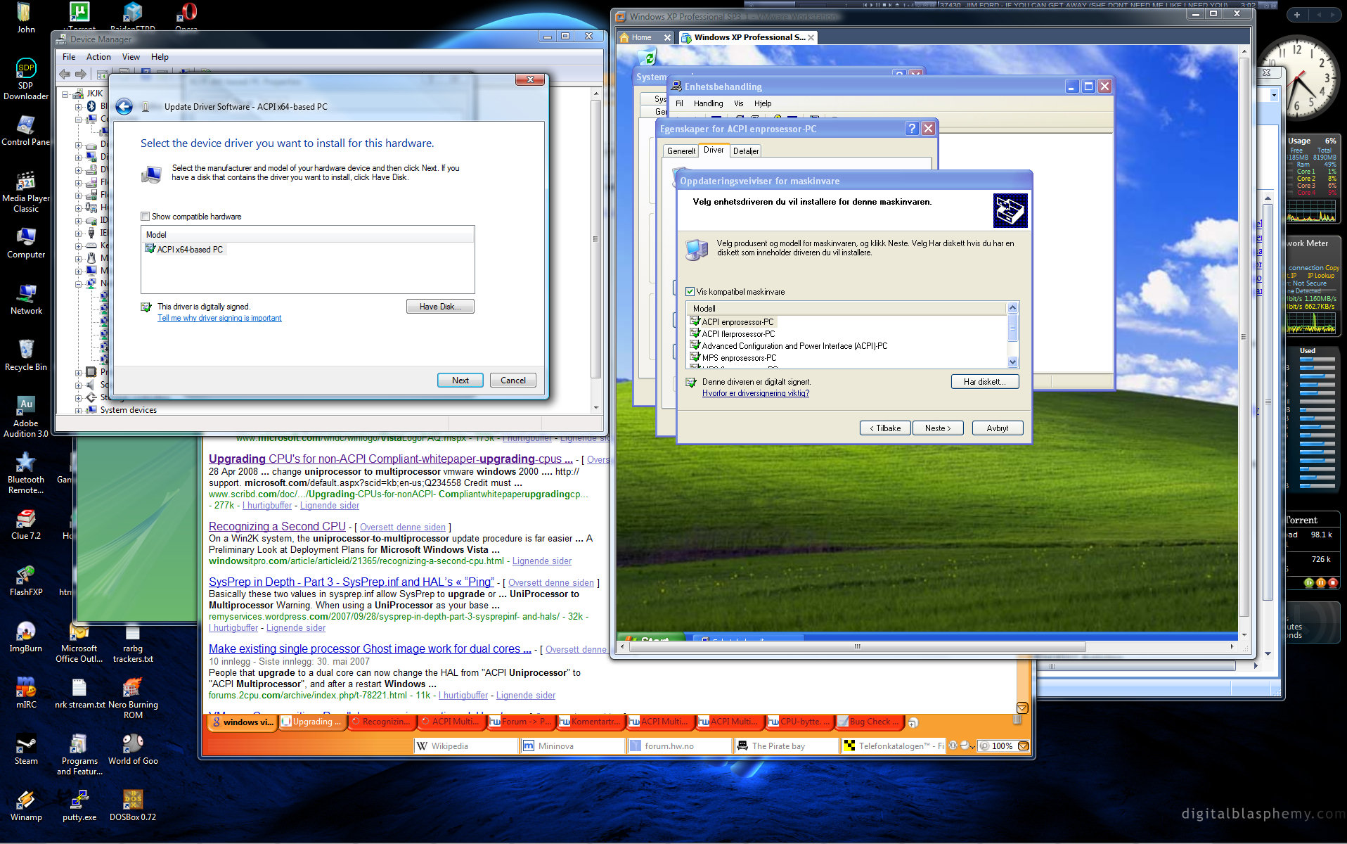
Task: Open the Network desktop icon
Action: click(26, 299)
